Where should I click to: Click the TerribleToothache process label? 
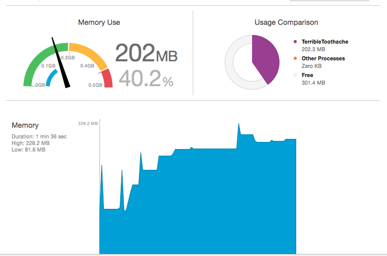tap(325, 42)
